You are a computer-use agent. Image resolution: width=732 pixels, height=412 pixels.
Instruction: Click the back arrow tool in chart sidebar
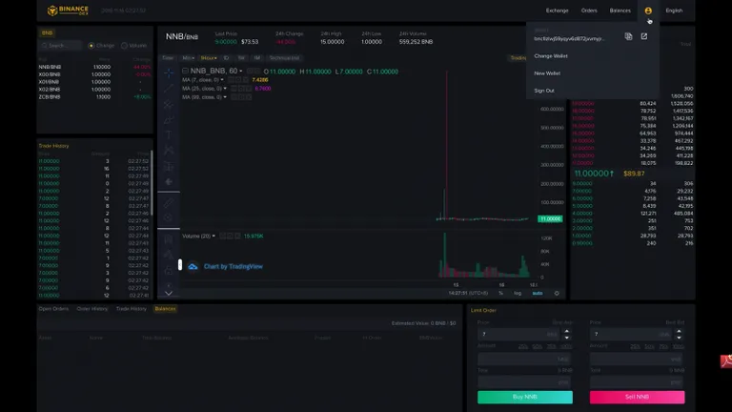(x=169, y=182)
